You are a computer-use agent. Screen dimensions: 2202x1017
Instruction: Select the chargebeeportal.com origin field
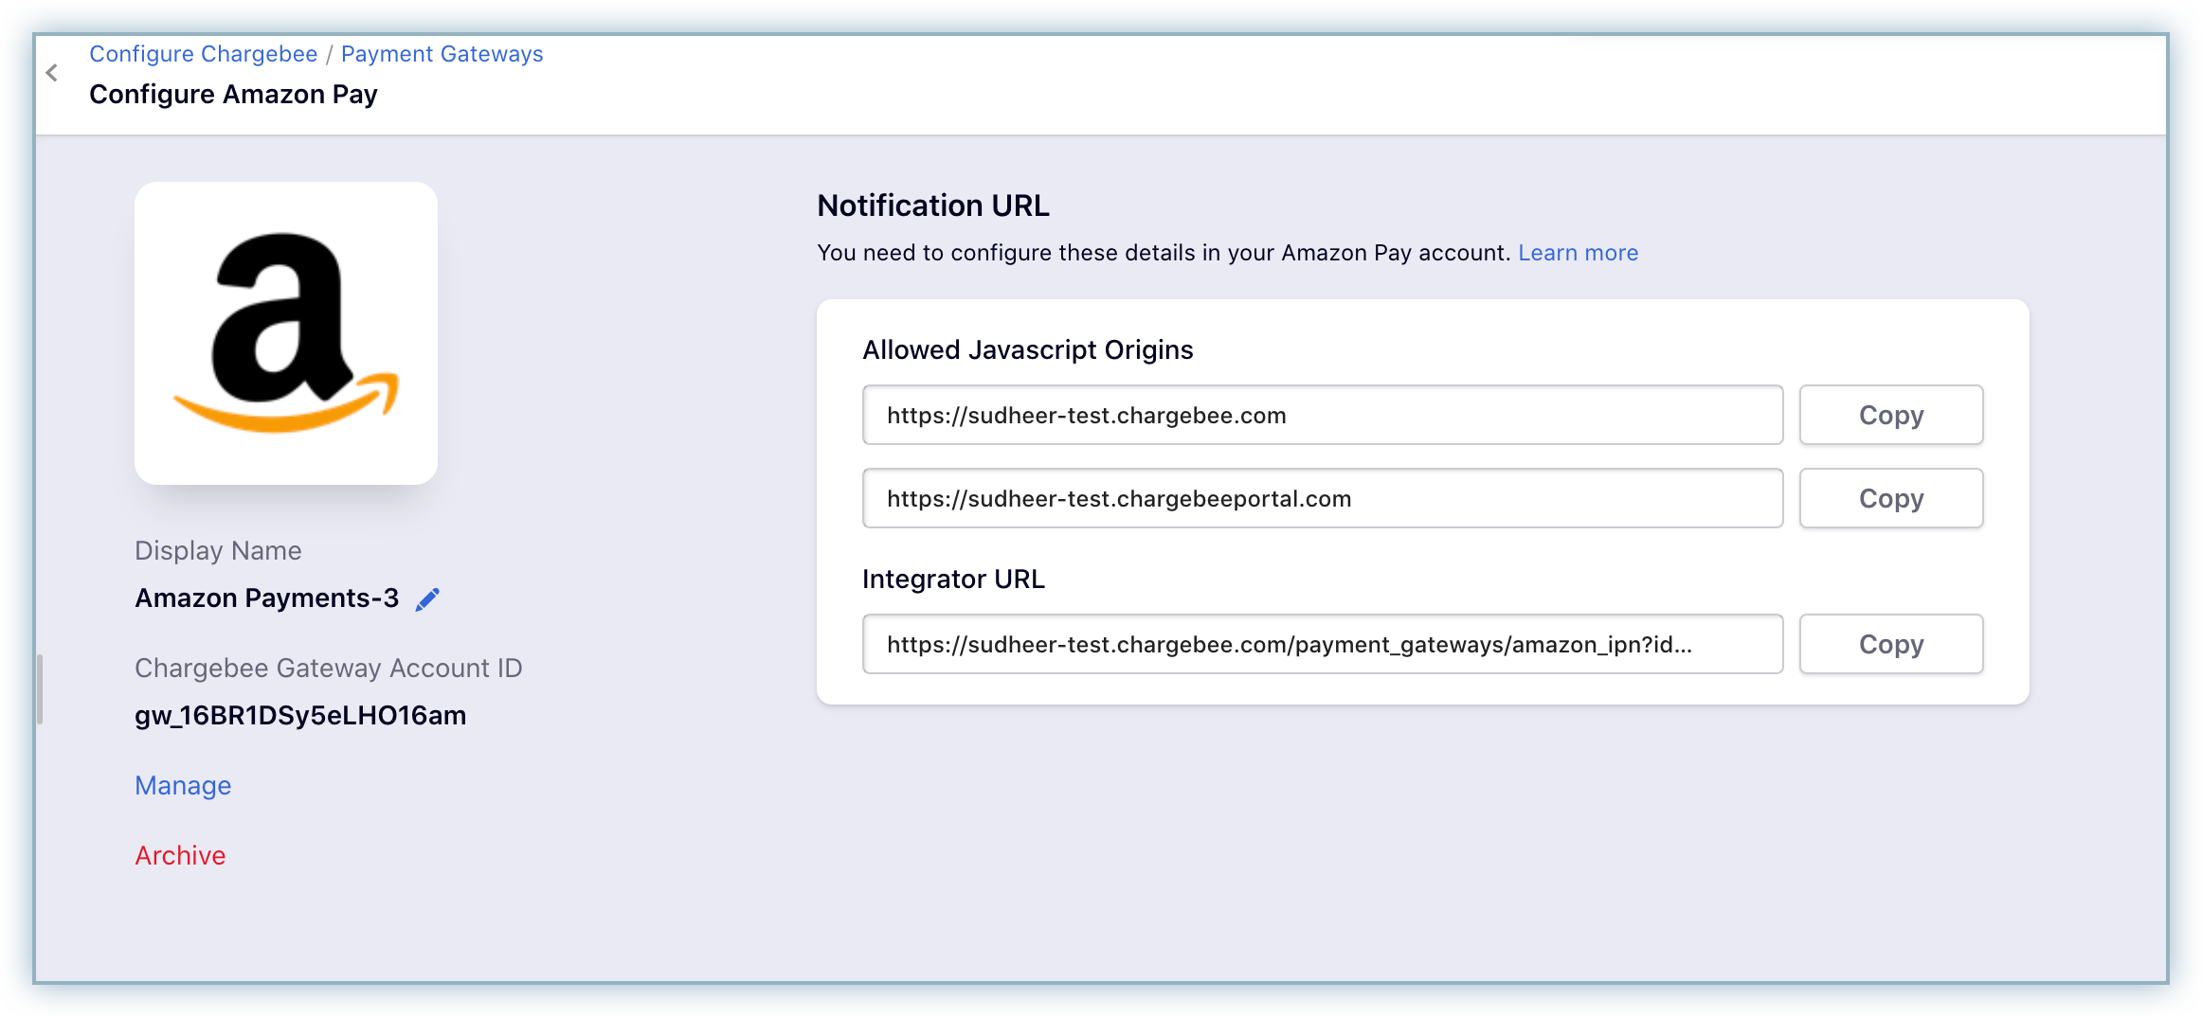tap(1323, 498)
